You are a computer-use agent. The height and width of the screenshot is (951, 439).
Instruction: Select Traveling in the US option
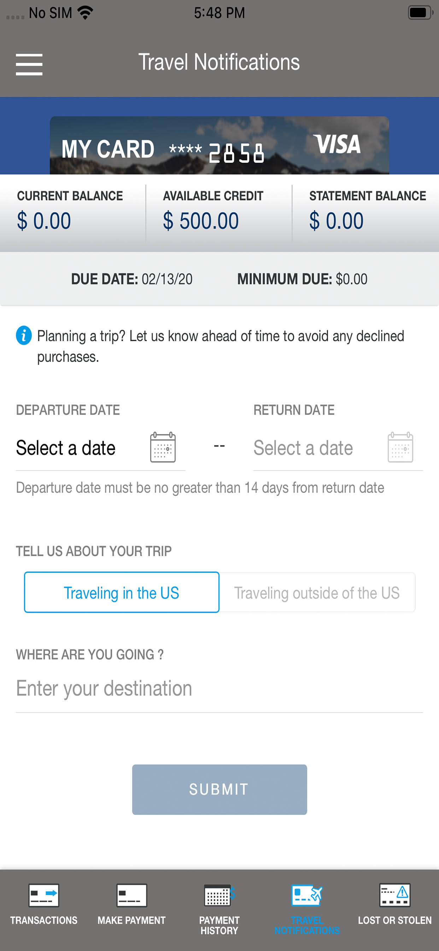(122, 592)
